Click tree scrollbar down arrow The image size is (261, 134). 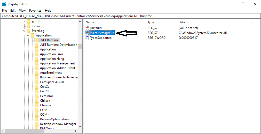click(80, 127)
